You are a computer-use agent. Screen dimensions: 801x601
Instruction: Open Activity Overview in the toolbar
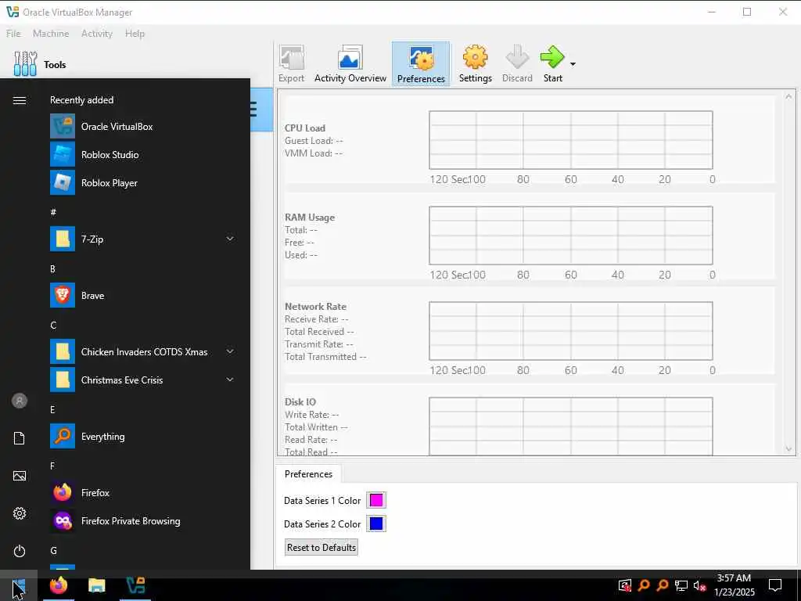[350, 64]
